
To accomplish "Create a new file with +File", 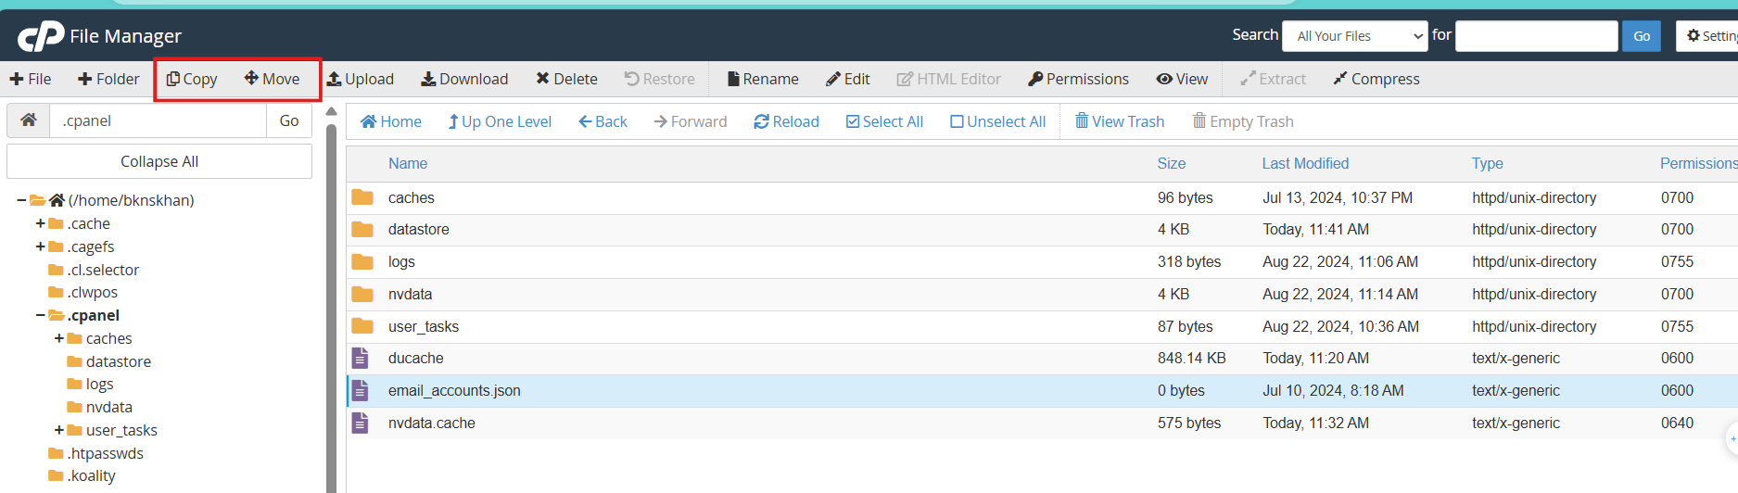I will [x=31, y=79].
